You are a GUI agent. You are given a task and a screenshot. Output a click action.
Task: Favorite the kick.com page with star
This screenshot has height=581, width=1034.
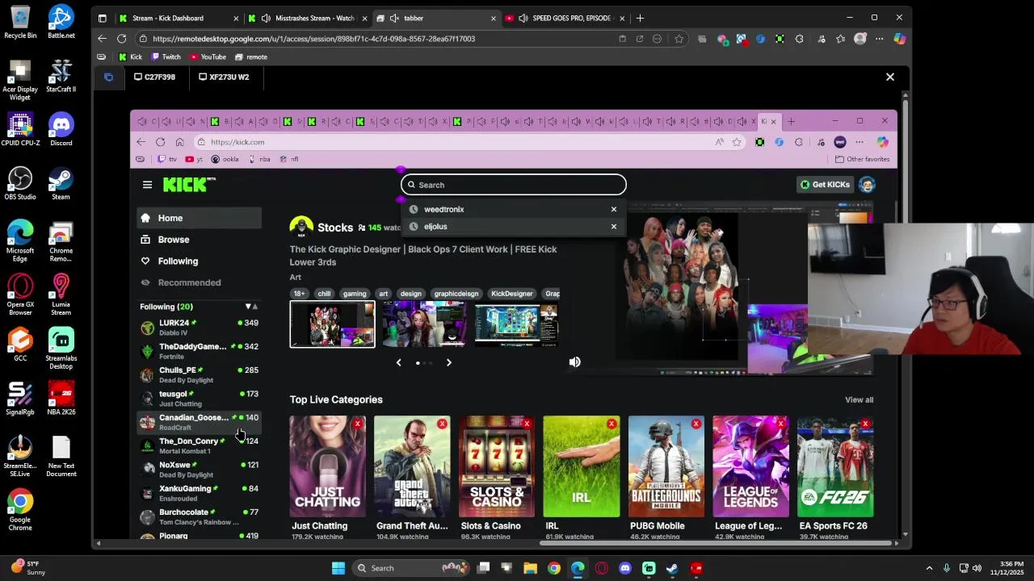737,142
